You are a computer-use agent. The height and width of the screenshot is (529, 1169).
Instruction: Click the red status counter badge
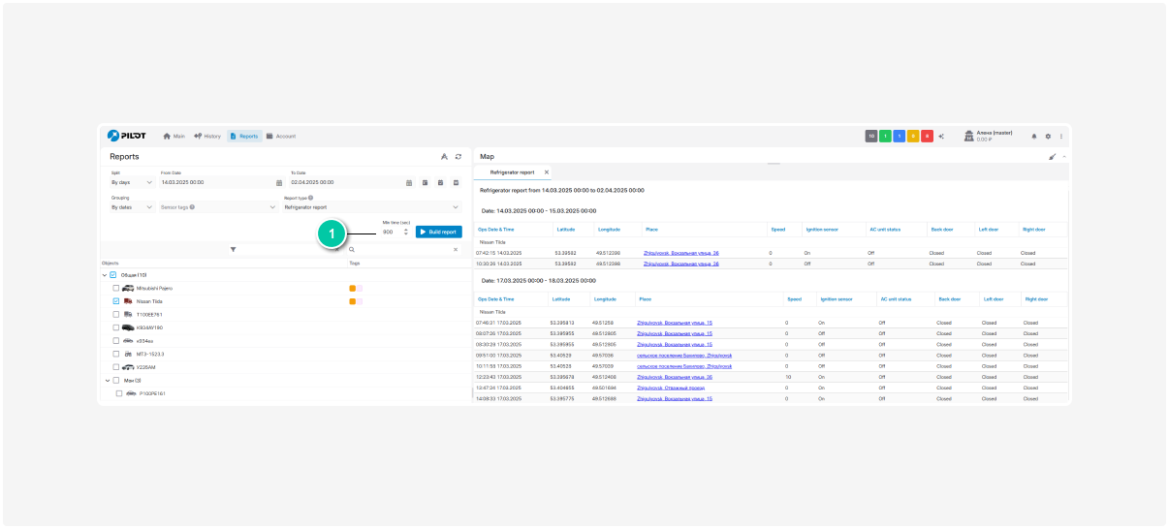[x=928, y=137]
